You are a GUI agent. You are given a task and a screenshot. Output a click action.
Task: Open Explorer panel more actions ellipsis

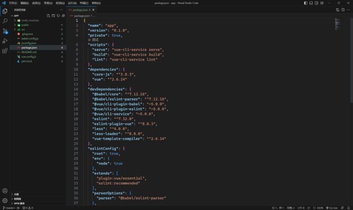(x=61, y=10)
